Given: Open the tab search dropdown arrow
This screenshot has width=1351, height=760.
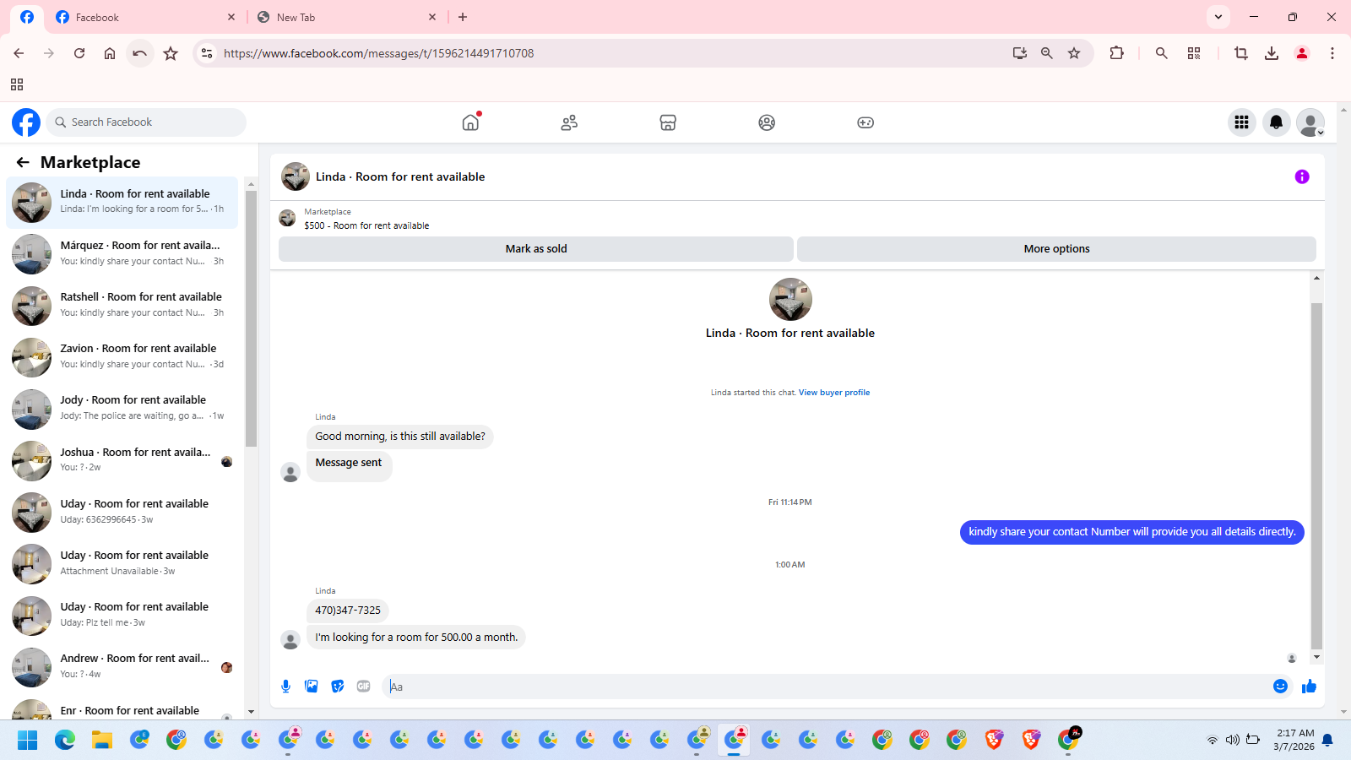Looking at the screenshot, I should click(1218, 17).
